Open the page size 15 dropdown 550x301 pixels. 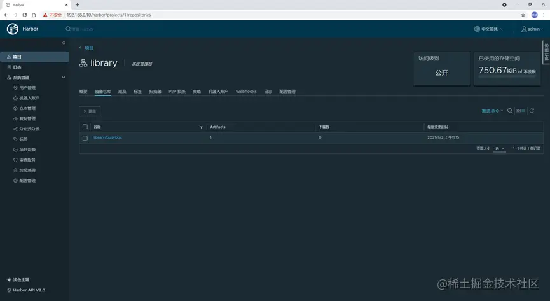[500, 148]
